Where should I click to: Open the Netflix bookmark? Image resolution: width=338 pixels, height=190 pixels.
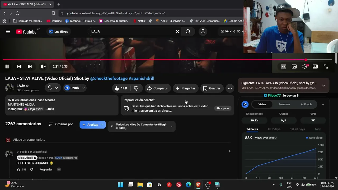point(139,21)
